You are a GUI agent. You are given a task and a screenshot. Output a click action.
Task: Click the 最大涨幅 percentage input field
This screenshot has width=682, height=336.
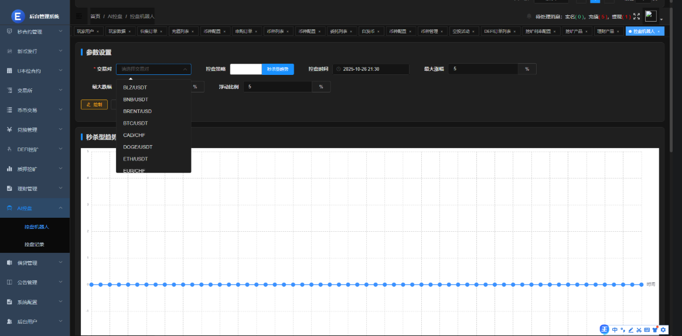pos(483,69)
